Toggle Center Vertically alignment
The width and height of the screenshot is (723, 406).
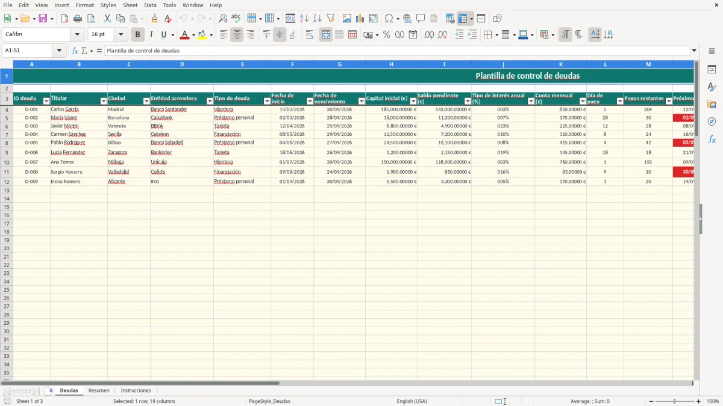pos(280,35)
